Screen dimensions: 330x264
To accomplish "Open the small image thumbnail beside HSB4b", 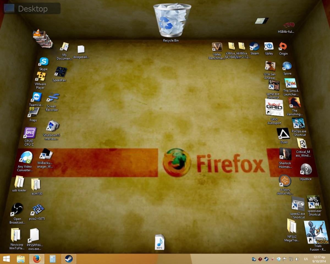I will tap(262, 21).
